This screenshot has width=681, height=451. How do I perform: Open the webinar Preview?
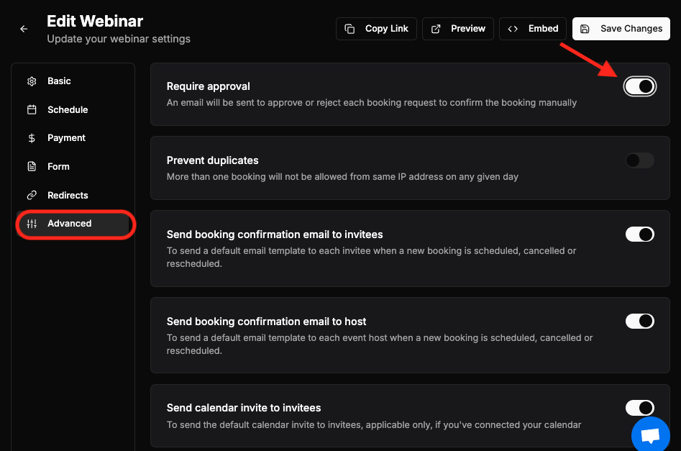[x=458, y=29]
